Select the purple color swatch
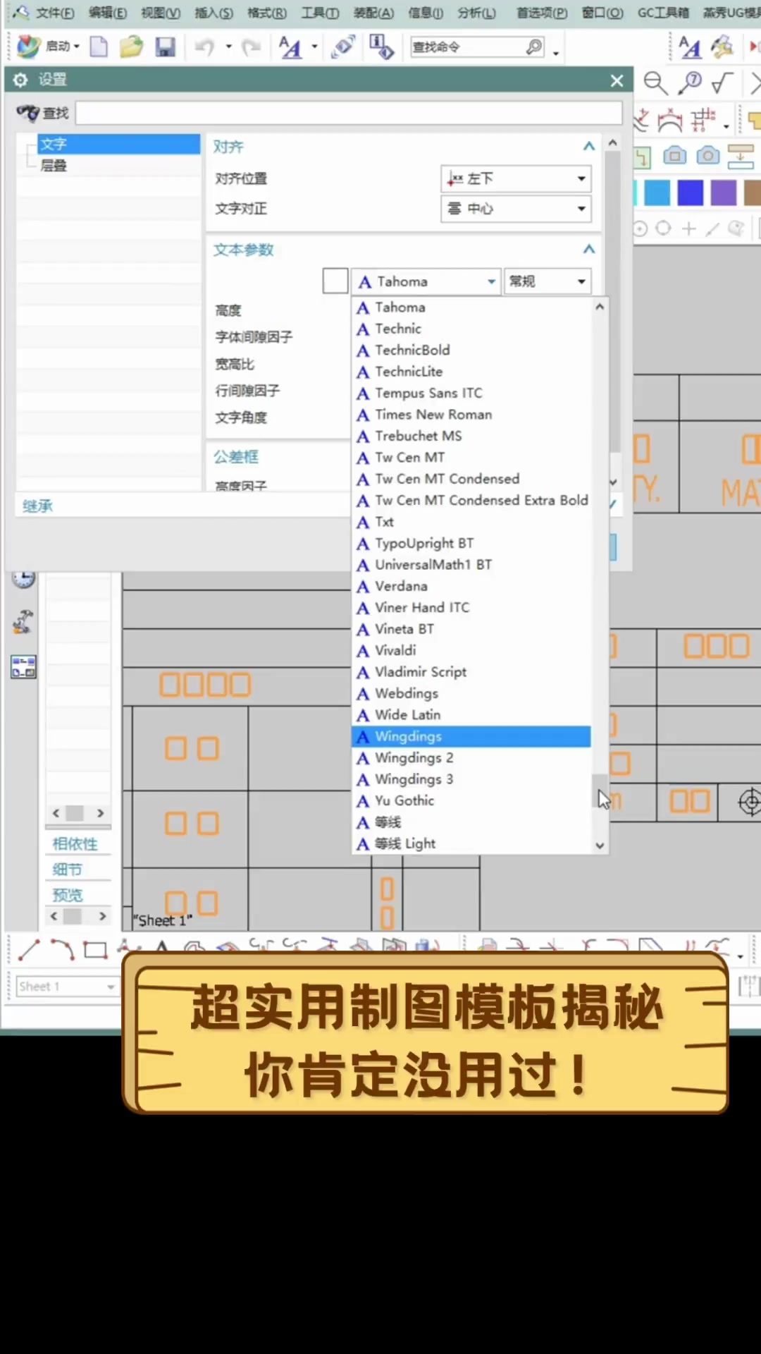Viewport: 761px width, 1354px height. 723,193
